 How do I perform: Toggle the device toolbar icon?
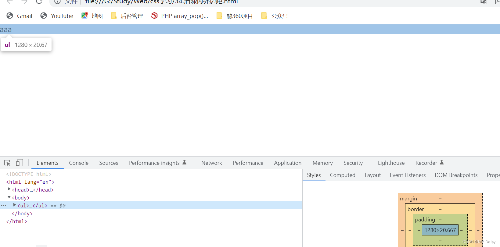click(x=20, y=163)
